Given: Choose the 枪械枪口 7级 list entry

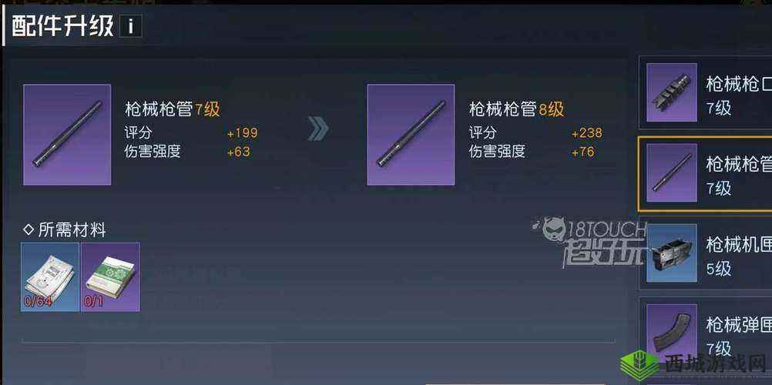Looking at the screenshot, I should 705,92.
